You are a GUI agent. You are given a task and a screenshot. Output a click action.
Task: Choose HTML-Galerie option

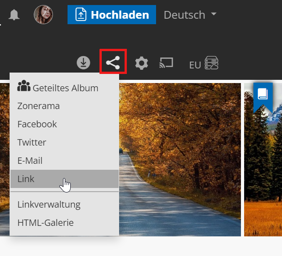coord(45,223)
